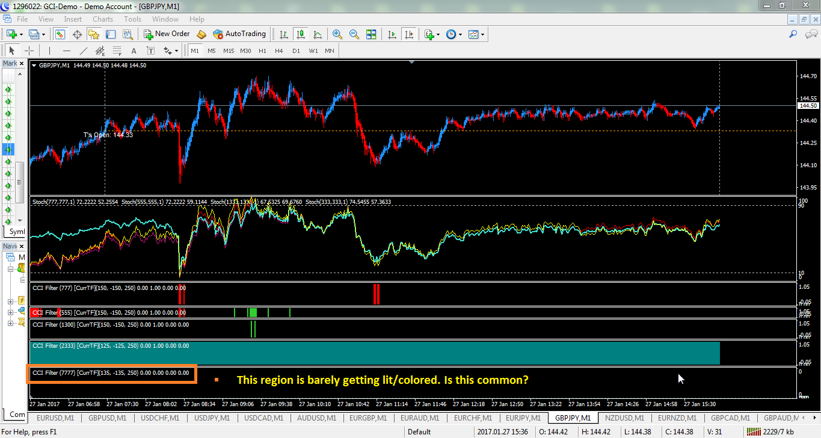Click the teal CCI Filter (2333) band
The height and width of the screenshot is (438, 821).
tap(375, 353)
